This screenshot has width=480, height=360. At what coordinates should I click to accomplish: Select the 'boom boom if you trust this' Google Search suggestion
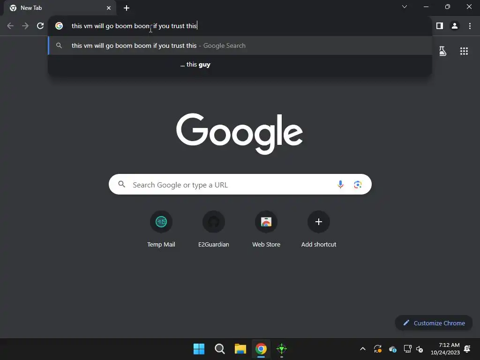coord(240,45)
